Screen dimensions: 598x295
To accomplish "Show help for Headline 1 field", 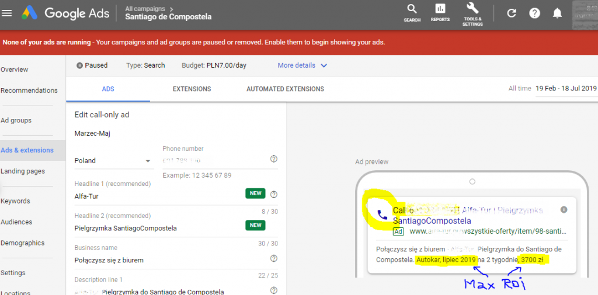I will point(273,194).
